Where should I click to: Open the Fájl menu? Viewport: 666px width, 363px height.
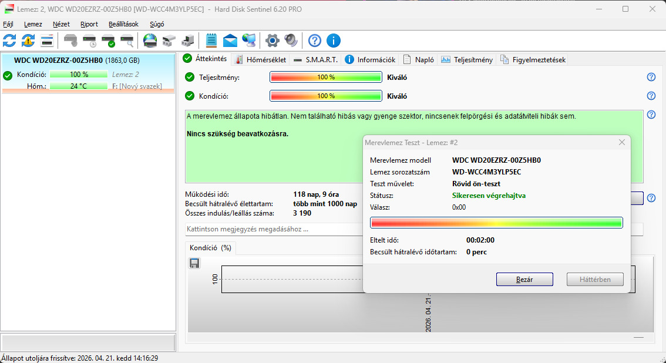click(x=8, y=24)
